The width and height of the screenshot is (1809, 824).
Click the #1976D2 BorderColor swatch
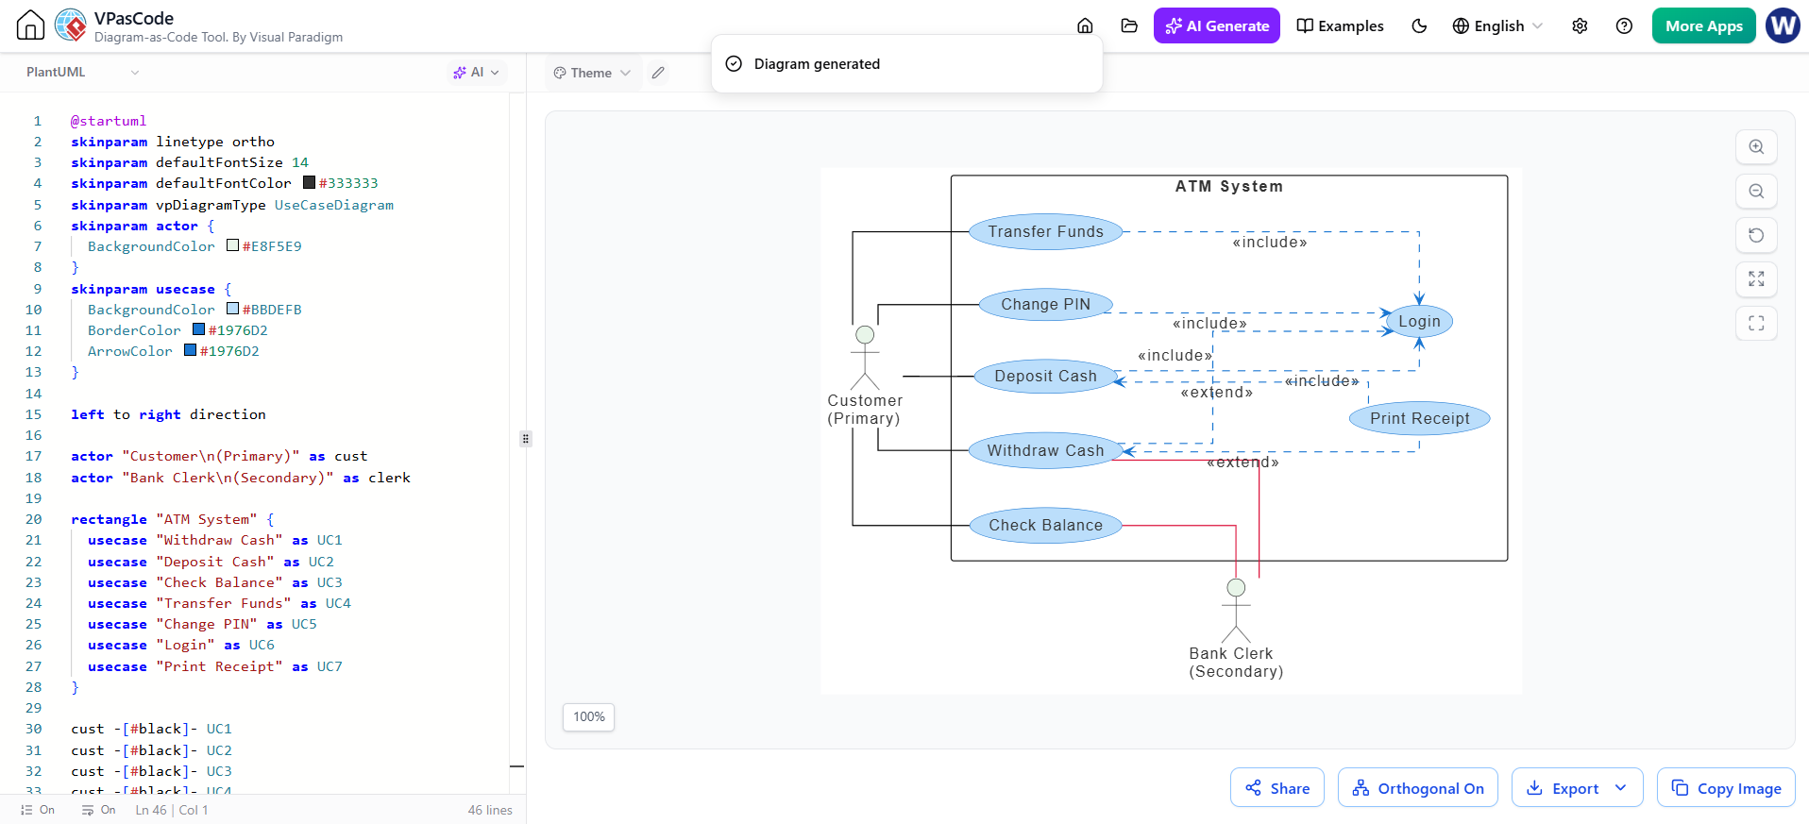coord(198,329)
